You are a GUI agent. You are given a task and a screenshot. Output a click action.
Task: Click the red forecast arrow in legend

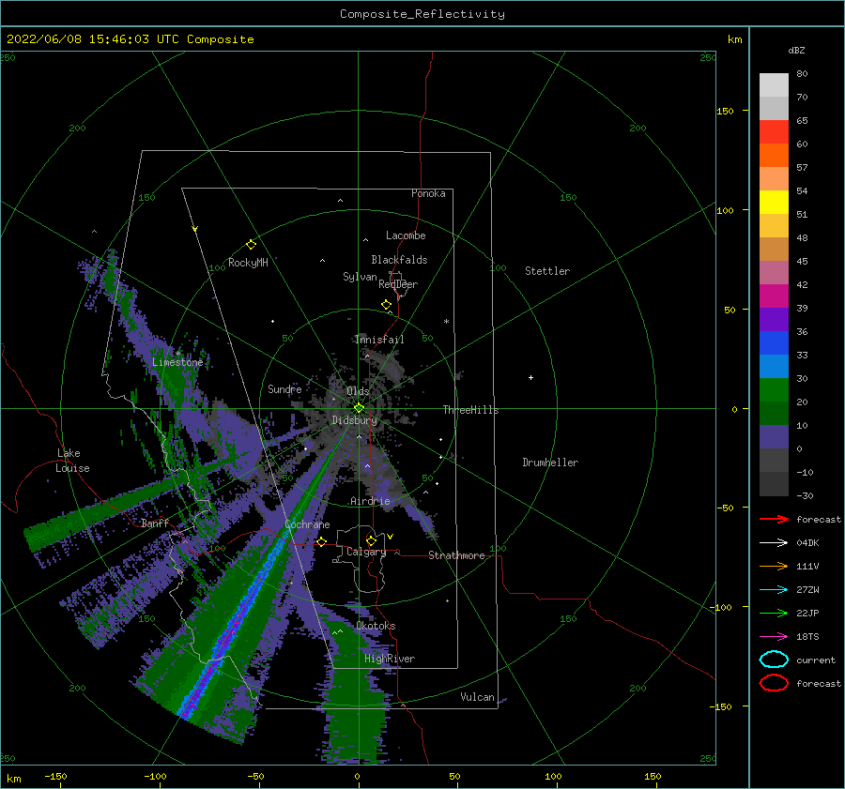pos(774,519)
